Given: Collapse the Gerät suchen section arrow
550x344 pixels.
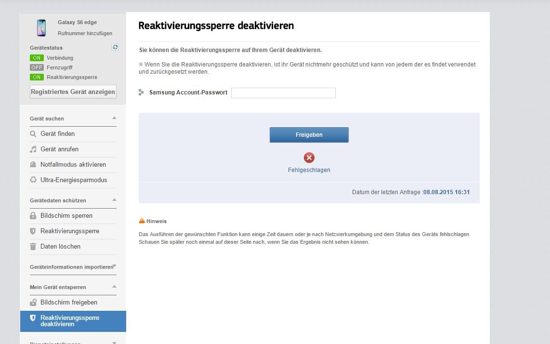Looking at the screenshot, I should [x=114, y=118].
